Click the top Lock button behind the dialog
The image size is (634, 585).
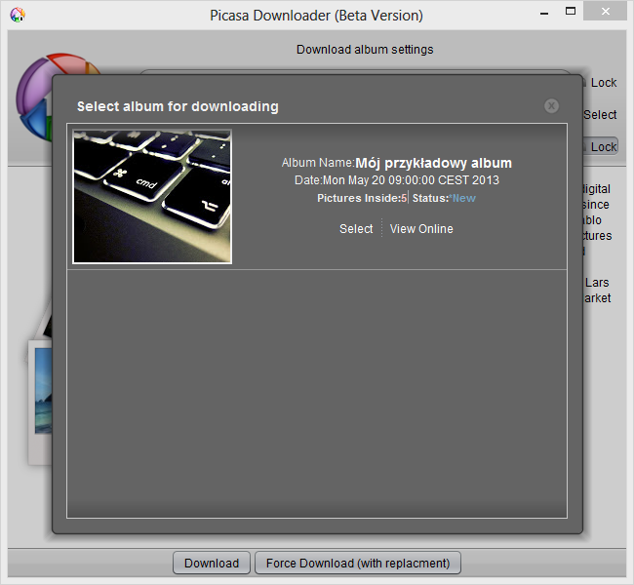(601, 83)
